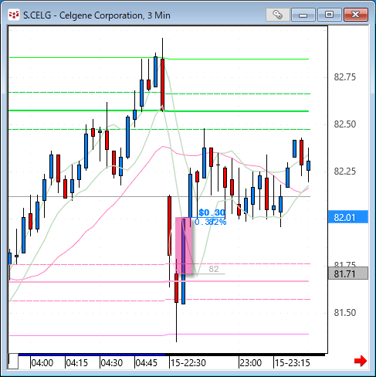Click the CQG chart icon in title bar
This screenshot has height=377, width=376.
click(14, 15)
